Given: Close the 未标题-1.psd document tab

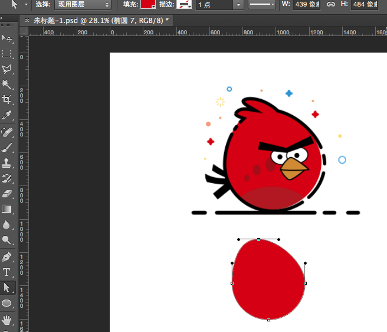Looking at the screenshot, I should click(27, 20).
